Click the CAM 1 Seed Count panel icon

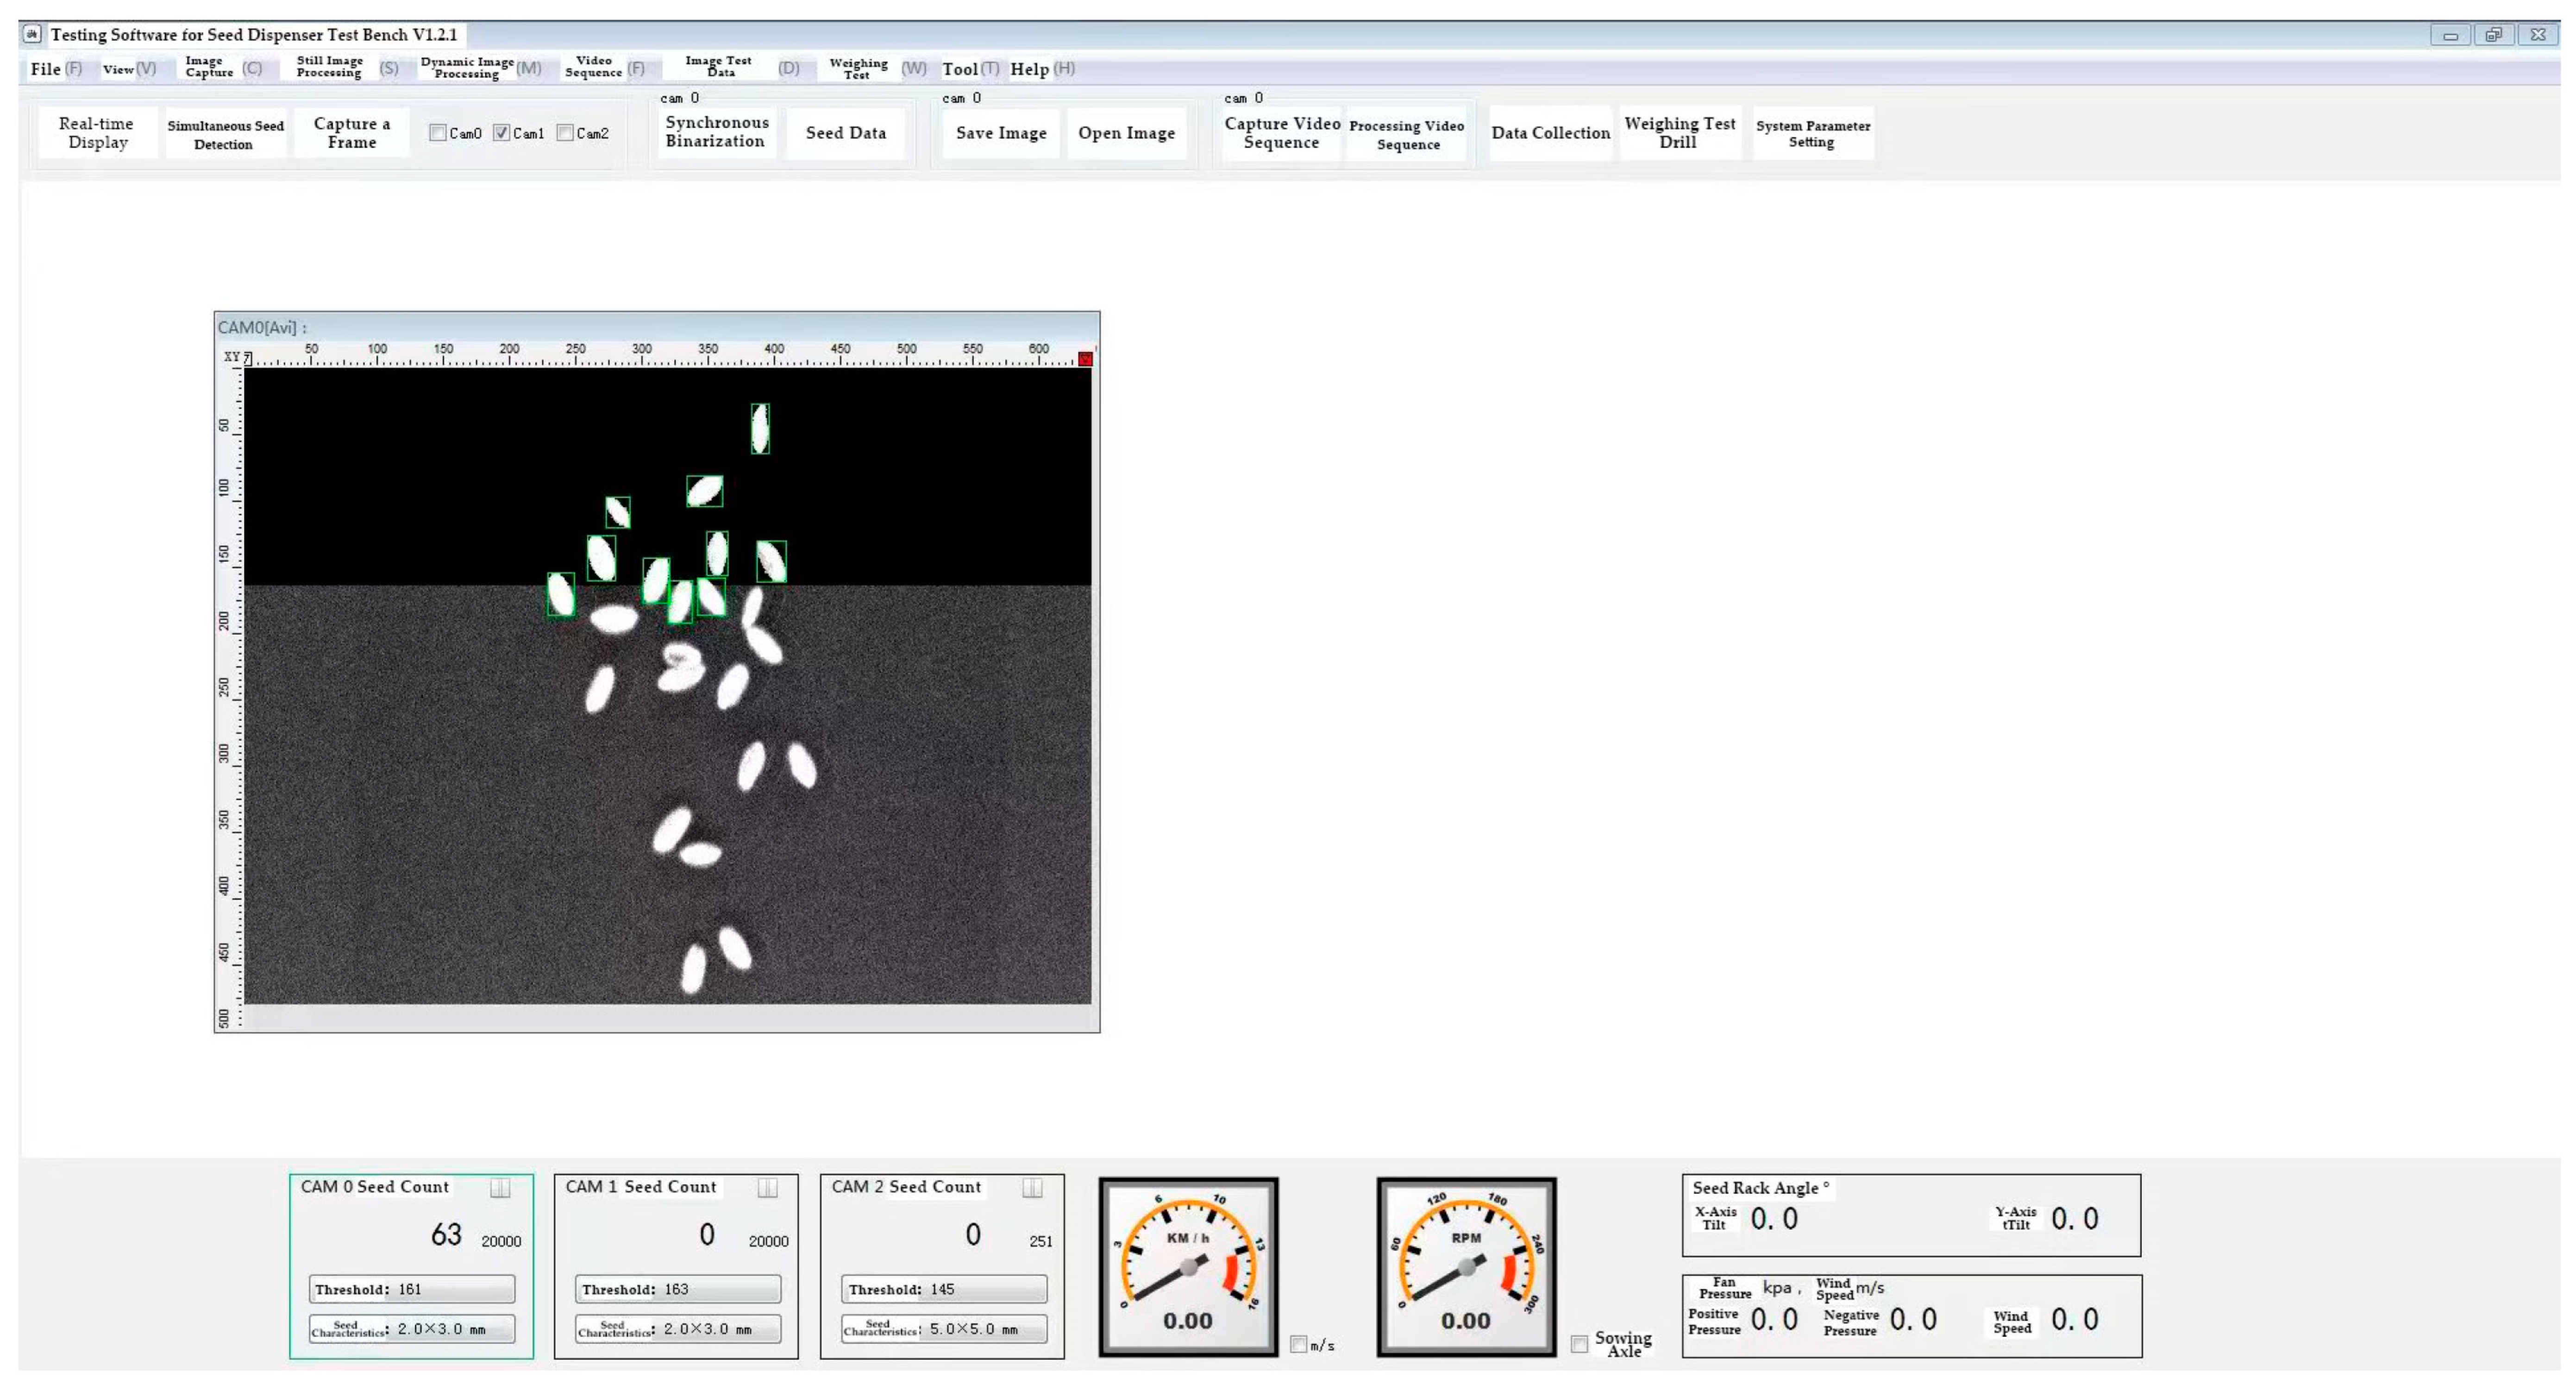(x=767, y=1187)
